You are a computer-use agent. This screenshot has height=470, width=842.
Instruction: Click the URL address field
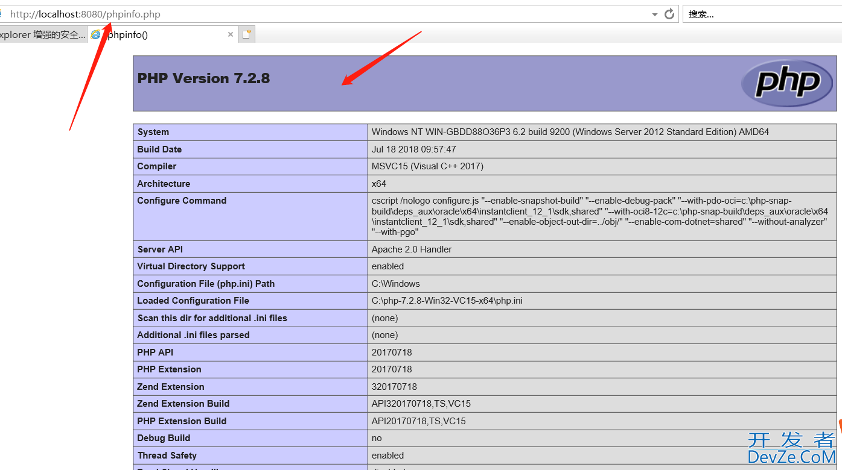click(x=326, y=14)
